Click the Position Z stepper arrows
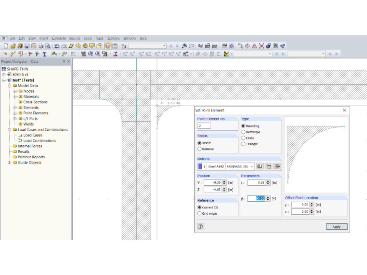This screenshot has width=367, height=275. (x=224, y=190)
